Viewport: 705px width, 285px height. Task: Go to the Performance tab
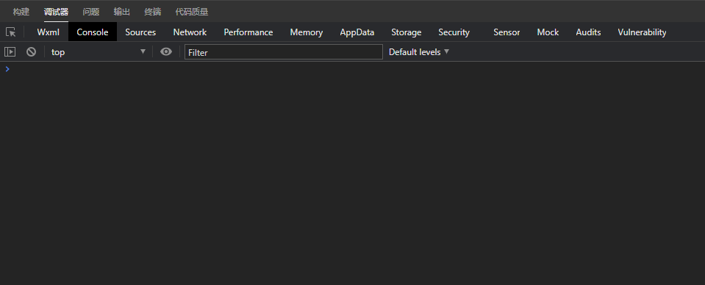click(x=248, y=32)
